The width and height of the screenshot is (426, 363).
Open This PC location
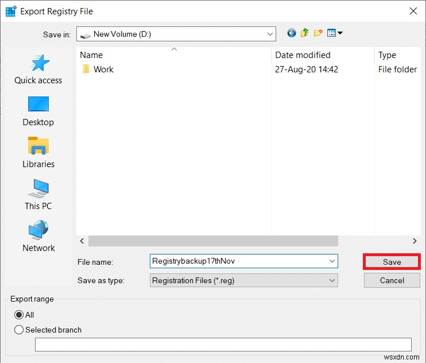click(38, 195)
